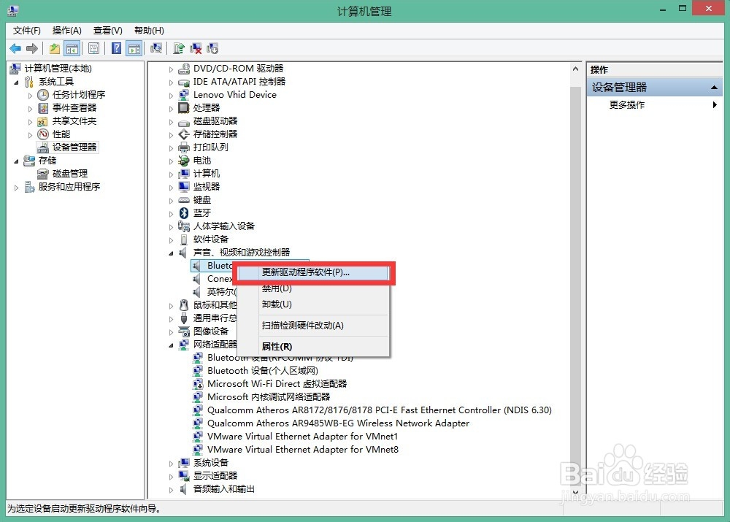Expand the 计算机 device category
This screenshot has height=522, width=730.
click(171, 174)
